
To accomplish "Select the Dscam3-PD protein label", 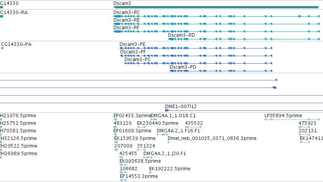I will pos(183,67).
